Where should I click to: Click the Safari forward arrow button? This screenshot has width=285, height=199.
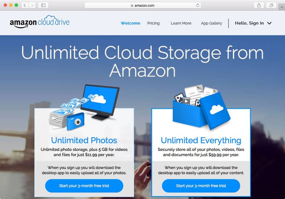coord(32,5)
